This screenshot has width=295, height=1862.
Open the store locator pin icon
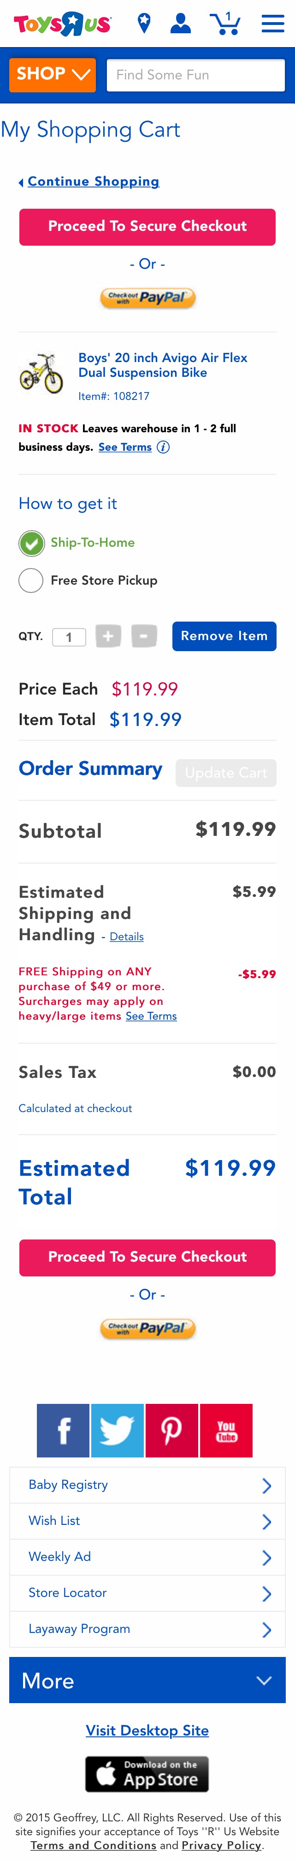pyautogui.click(x=144, y=23)
